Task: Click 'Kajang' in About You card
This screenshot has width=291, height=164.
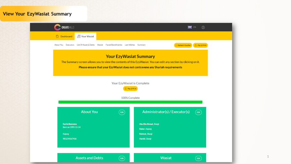Action: coord(66,134)
